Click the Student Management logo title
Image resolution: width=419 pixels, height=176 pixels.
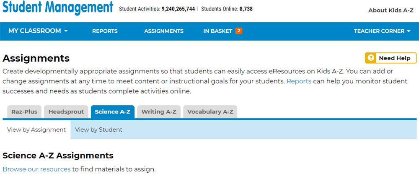[58, 8]
